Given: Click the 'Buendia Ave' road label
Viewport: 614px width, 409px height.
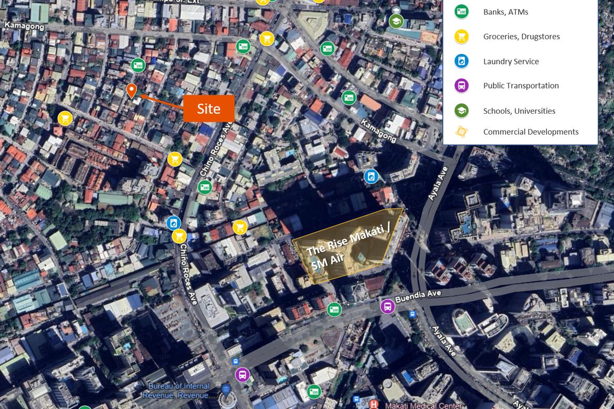Looking at the screenshot, I should click(418, 296).
